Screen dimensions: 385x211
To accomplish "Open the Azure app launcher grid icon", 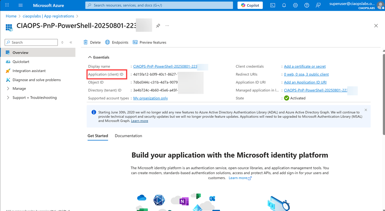I will pos(7,5).
